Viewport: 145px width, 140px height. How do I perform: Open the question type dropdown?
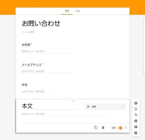(x=105, y=107)
